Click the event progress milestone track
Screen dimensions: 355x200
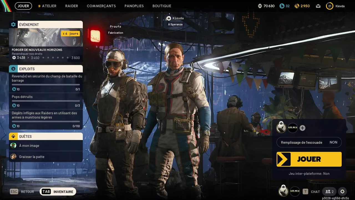click(x=55, y=58)
